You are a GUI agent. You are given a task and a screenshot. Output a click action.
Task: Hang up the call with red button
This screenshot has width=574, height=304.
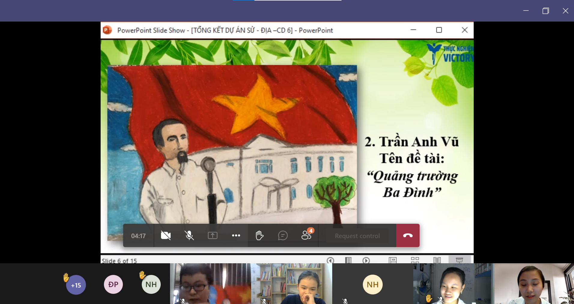point(408,236)
